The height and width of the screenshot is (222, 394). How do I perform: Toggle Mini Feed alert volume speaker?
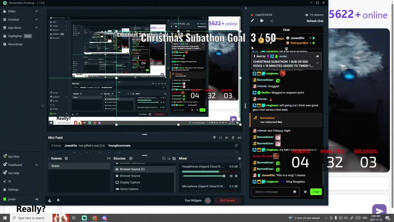pos(239,138)
